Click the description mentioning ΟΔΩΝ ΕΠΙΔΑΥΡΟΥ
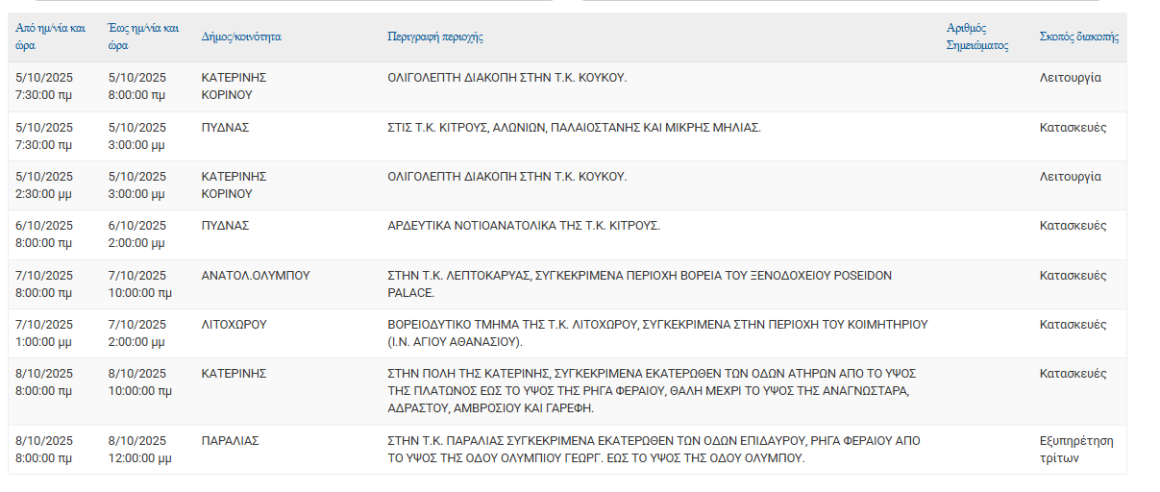The width and height of the screenshot is (1160, 492). 654,450
